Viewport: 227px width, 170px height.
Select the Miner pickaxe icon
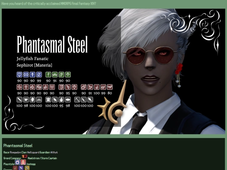[x=77, y=99]
